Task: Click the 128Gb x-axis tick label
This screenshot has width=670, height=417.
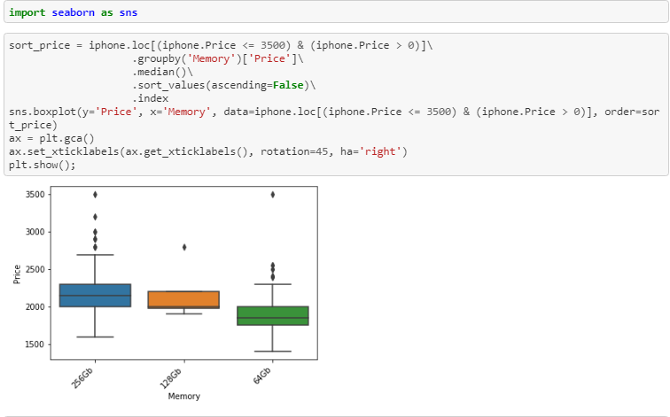Action: (171, 378)
